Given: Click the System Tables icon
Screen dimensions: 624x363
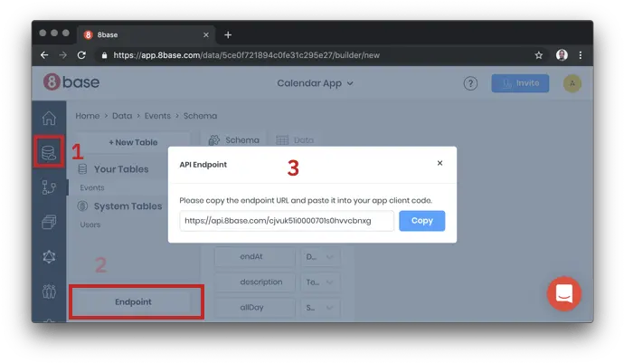Looking at the screenshot, I should pos(82,206).
